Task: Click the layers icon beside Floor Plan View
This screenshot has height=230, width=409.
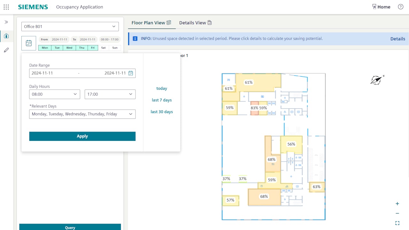Action: pyautogui.click(x=169, y=22)
